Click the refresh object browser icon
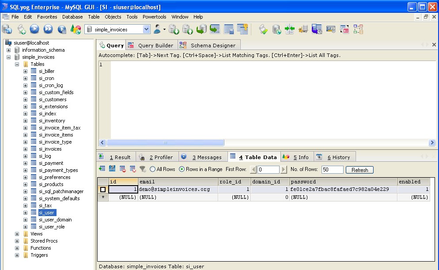The height and width of the screenshot is (270, 439). 76,29
